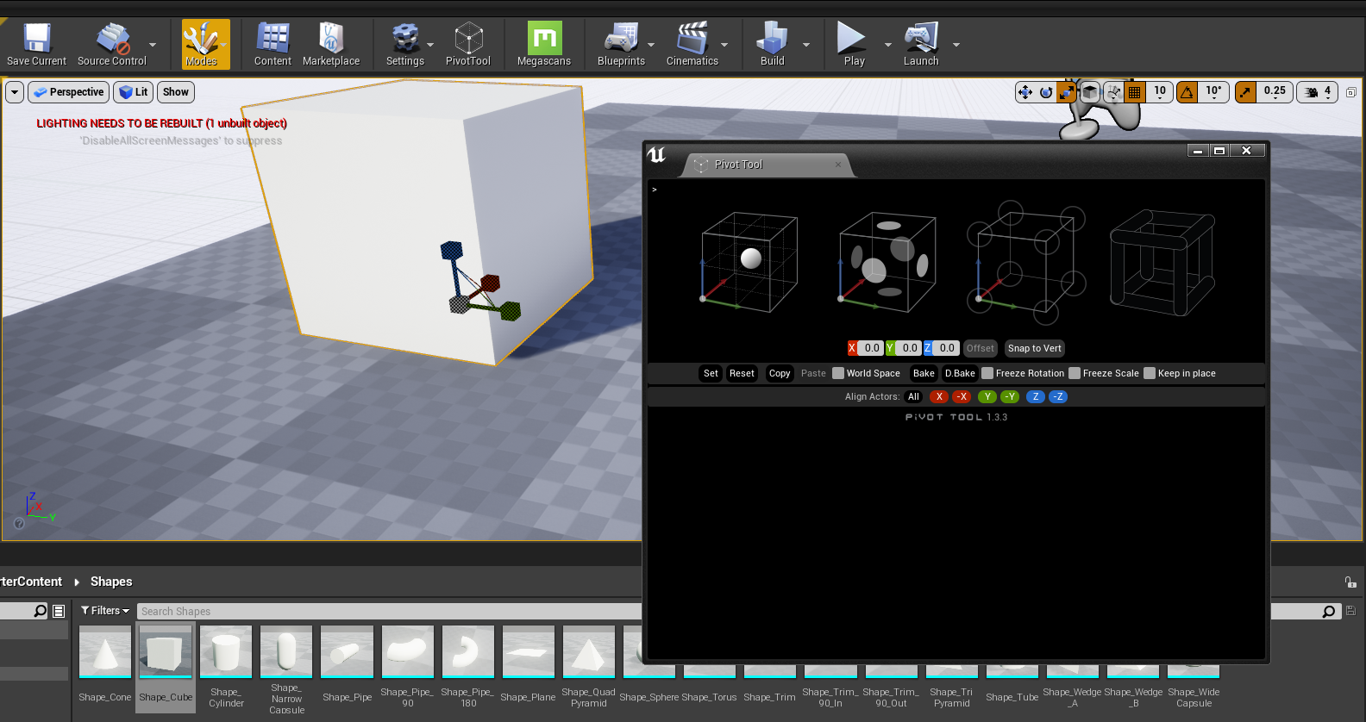This screenshot has width=1366, height=722.
Task: Click the Build toolbar icon
Action: pos(772,39)
